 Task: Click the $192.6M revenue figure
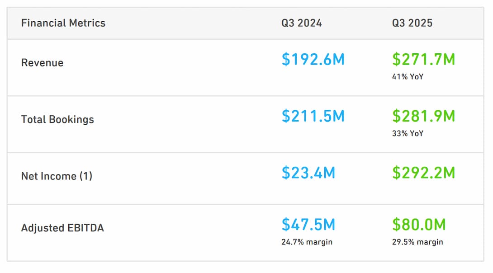[x=313, y=59]
